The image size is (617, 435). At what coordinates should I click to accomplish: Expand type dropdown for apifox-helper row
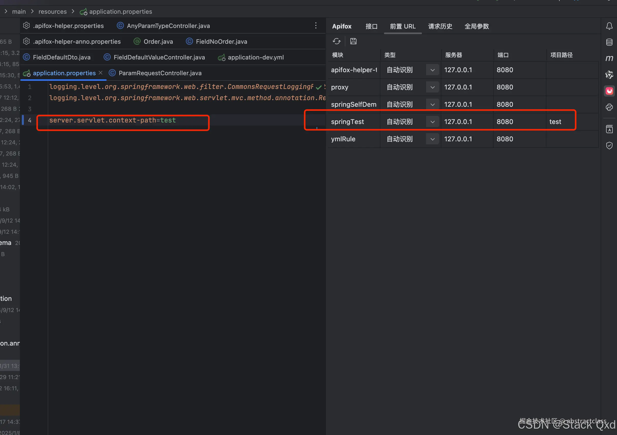coord(432,70)
